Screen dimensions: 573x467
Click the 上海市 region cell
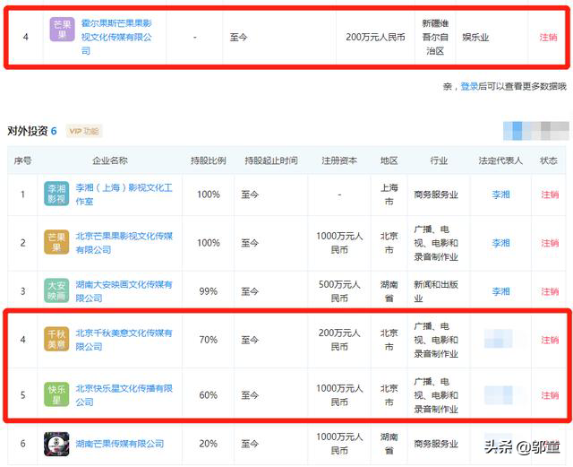(389, 195)
